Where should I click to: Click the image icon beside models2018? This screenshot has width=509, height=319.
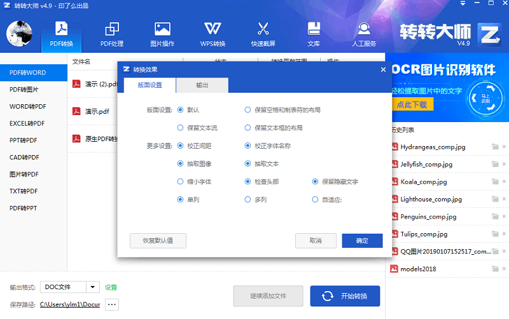tap(394, 269)
